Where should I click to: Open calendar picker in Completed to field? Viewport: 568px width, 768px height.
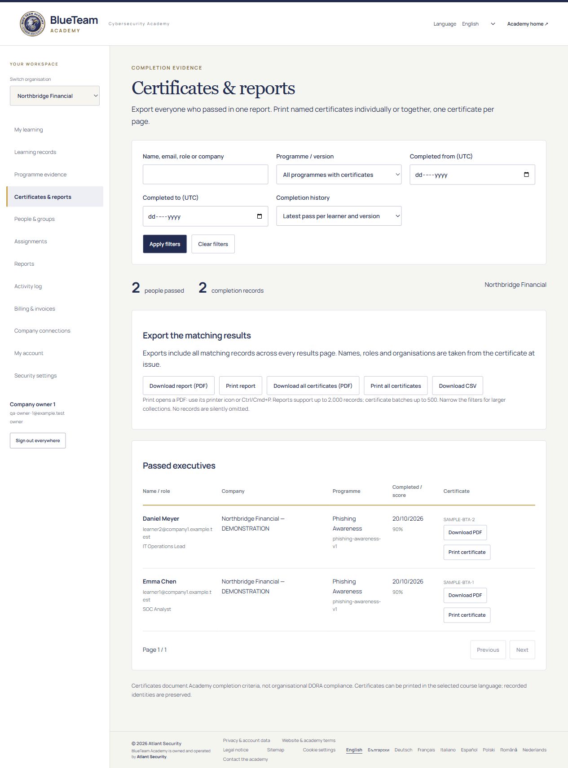pyautogui.click(x=259, y=216)
